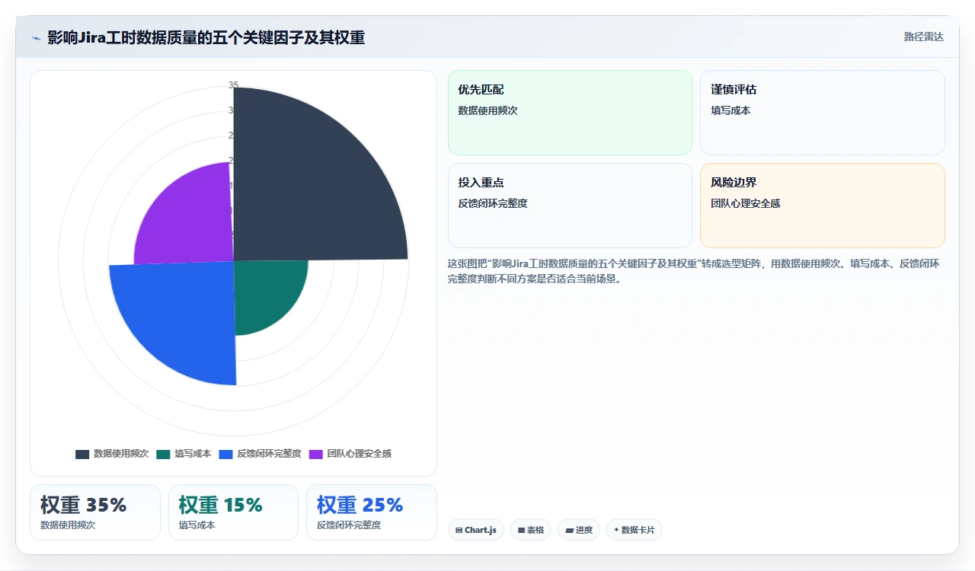Viewport: 975px width, 571px height.
Task: Click 填写成本 caption under 权重 15%
Action: tap(197, 525)
